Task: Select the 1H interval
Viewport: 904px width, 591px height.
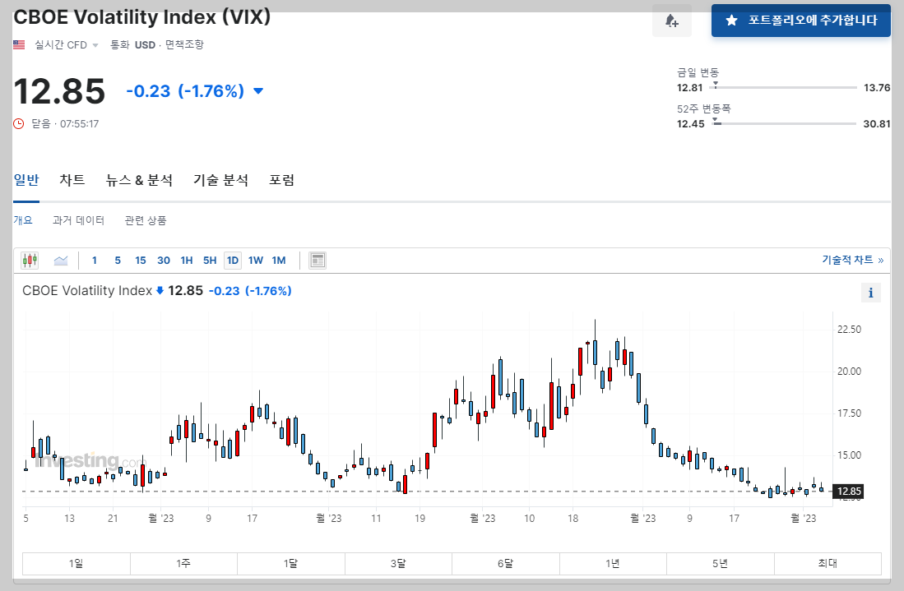Action: coord(187,261)
